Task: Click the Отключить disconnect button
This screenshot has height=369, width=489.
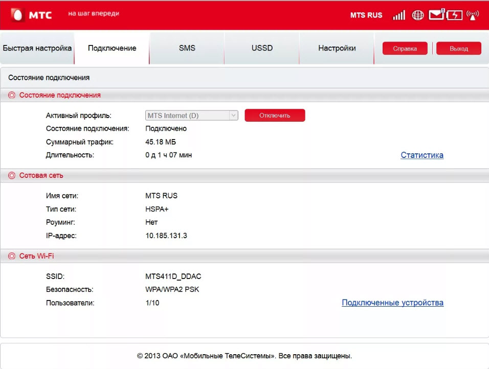Action: [x=275, y=116]
